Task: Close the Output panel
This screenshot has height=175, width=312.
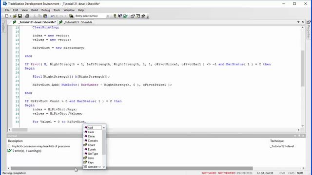Action: pyautogui.click(x=303, y=136)
